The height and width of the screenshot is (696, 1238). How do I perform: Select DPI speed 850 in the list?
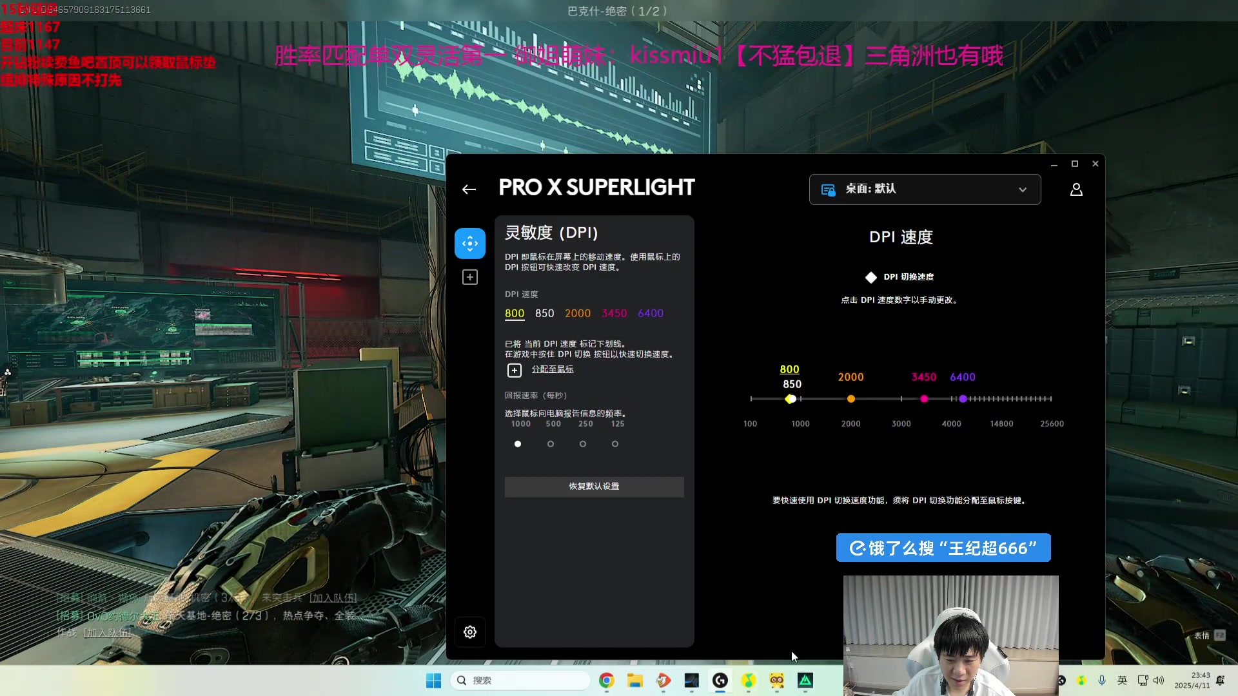click(x=544, y=313)
